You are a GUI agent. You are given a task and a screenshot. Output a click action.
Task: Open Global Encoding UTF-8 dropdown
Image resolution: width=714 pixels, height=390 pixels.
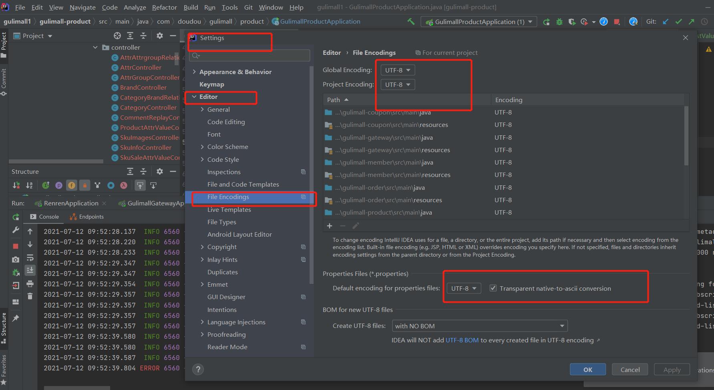(398, 70)
